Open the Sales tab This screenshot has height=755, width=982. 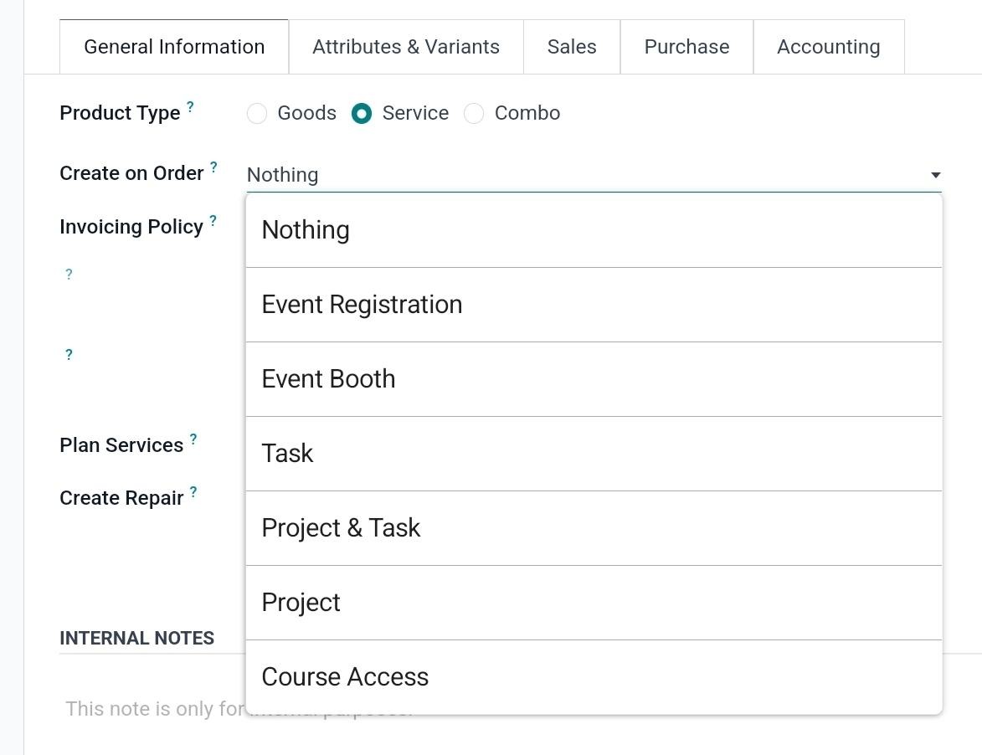[x=572, y=47]
